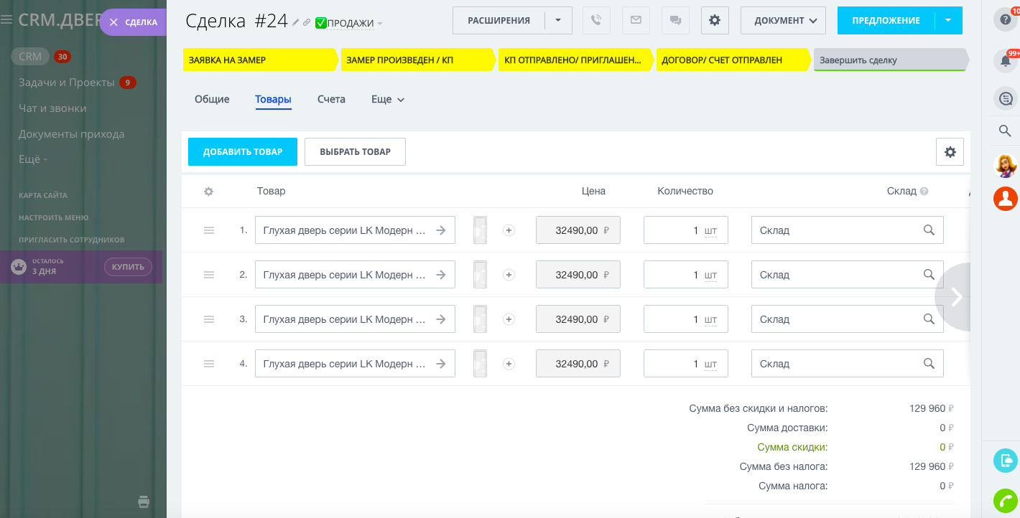
Task: Open the ПРЕДЛОЖЕНИЕ dropdown arrow
Action: click(x=948, y=20)
